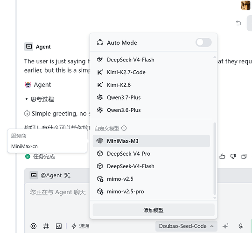Select DeepSeek-V4-Flash from built-in models

tap(151, 60)
